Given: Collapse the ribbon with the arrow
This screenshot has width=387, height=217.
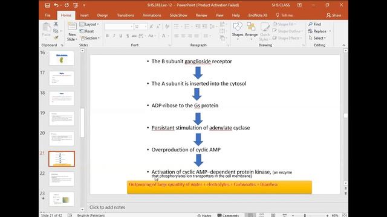Looking at the screenshot, I should tap(344, 45).
